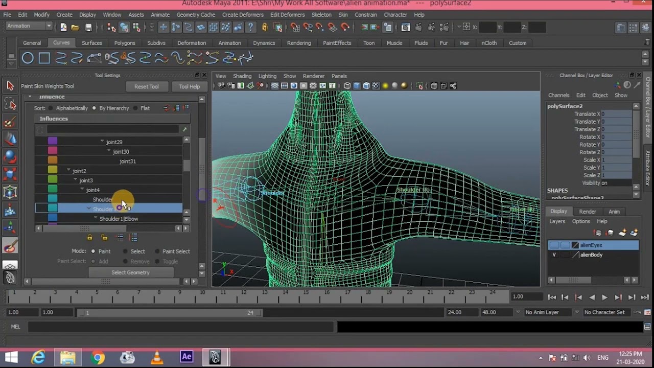This screenshot has height=368, width=654.
Task: Click the Open Scene folder icon
Action: pos(75,27)
